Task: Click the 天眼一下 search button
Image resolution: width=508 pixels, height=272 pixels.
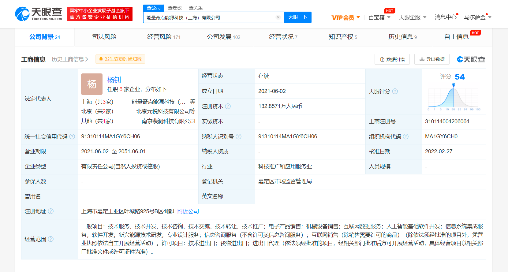Action: coord(298,17)
